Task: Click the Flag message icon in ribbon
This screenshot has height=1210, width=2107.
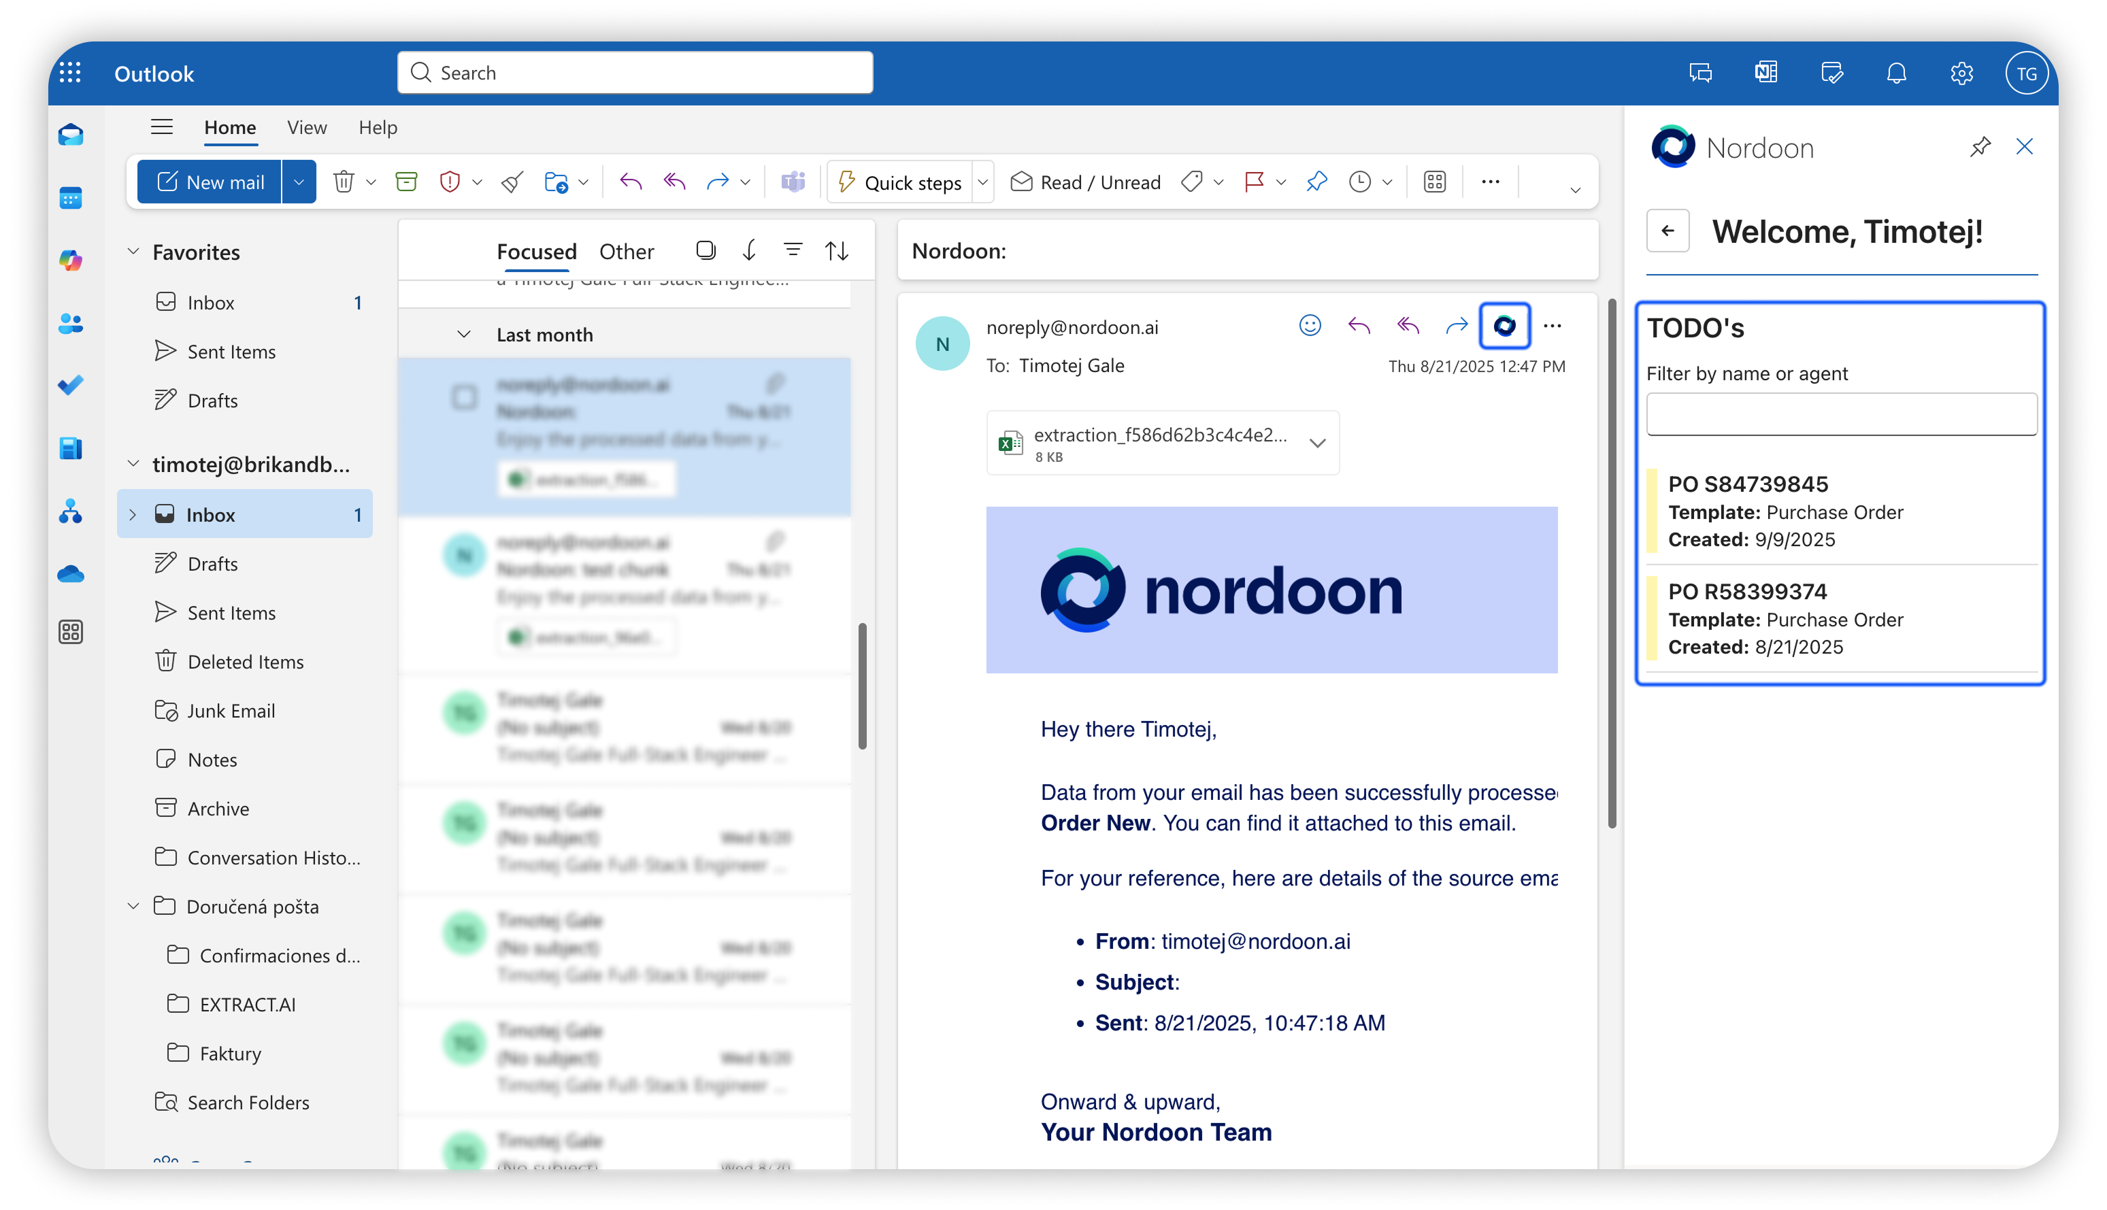Action: tap(1253, 182)
